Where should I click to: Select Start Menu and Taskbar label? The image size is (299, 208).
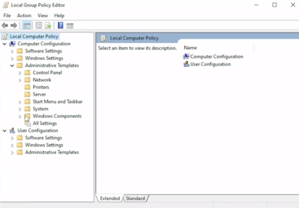[58, 102]
